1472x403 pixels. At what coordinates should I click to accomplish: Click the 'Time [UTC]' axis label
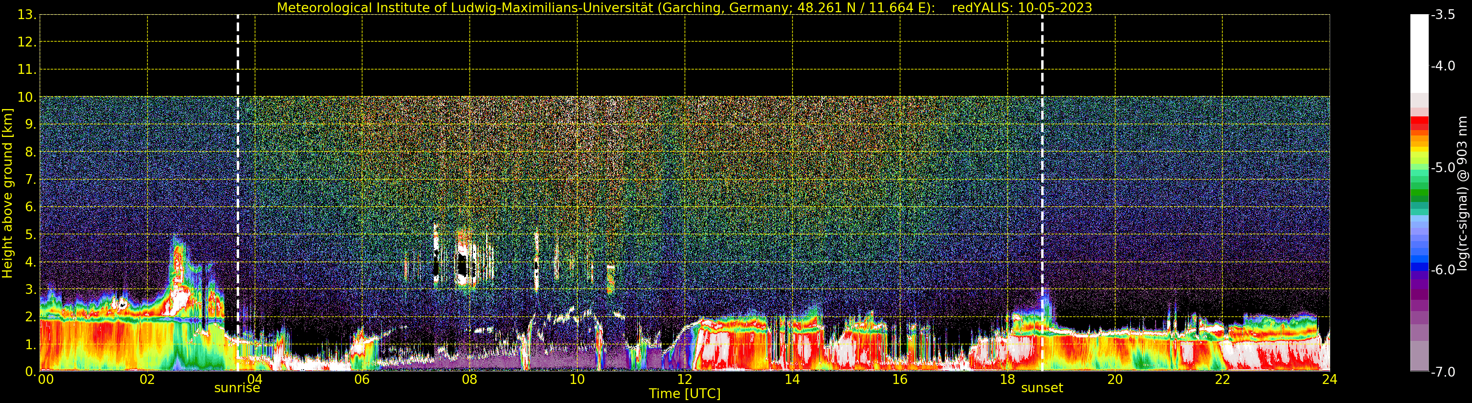pos(685,393)
